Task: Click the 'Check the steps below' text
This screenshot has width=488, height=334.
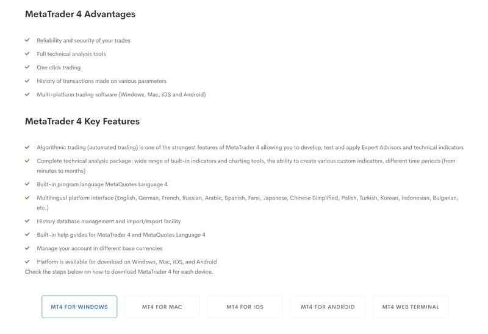Action: (x=119, y=271)
